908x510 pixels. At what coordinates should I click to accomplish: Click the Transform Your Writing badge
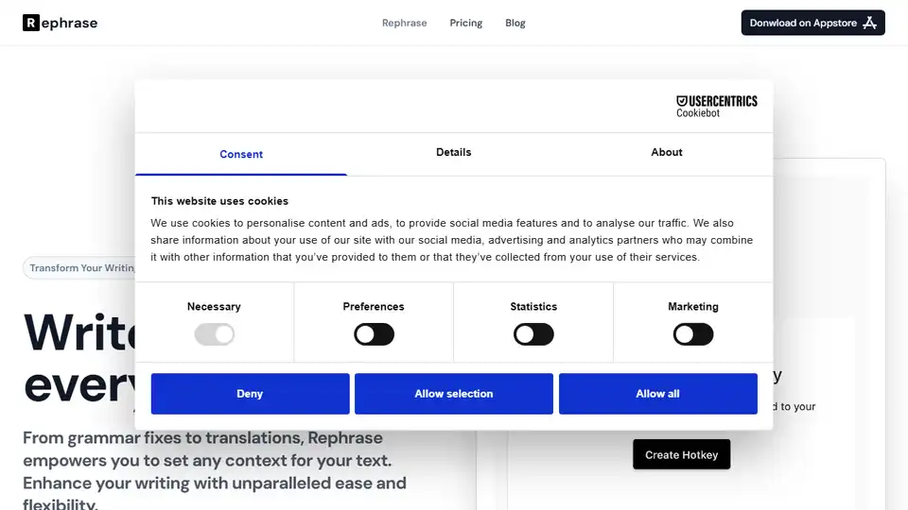click(81, 268)
